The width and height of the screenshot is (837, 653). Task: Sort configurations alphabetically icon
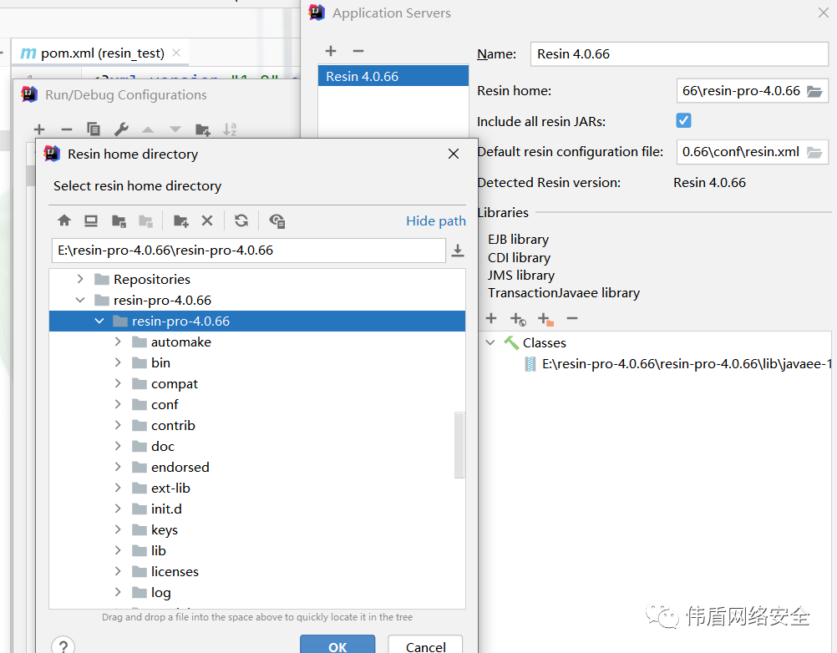(x=230, y=129)
